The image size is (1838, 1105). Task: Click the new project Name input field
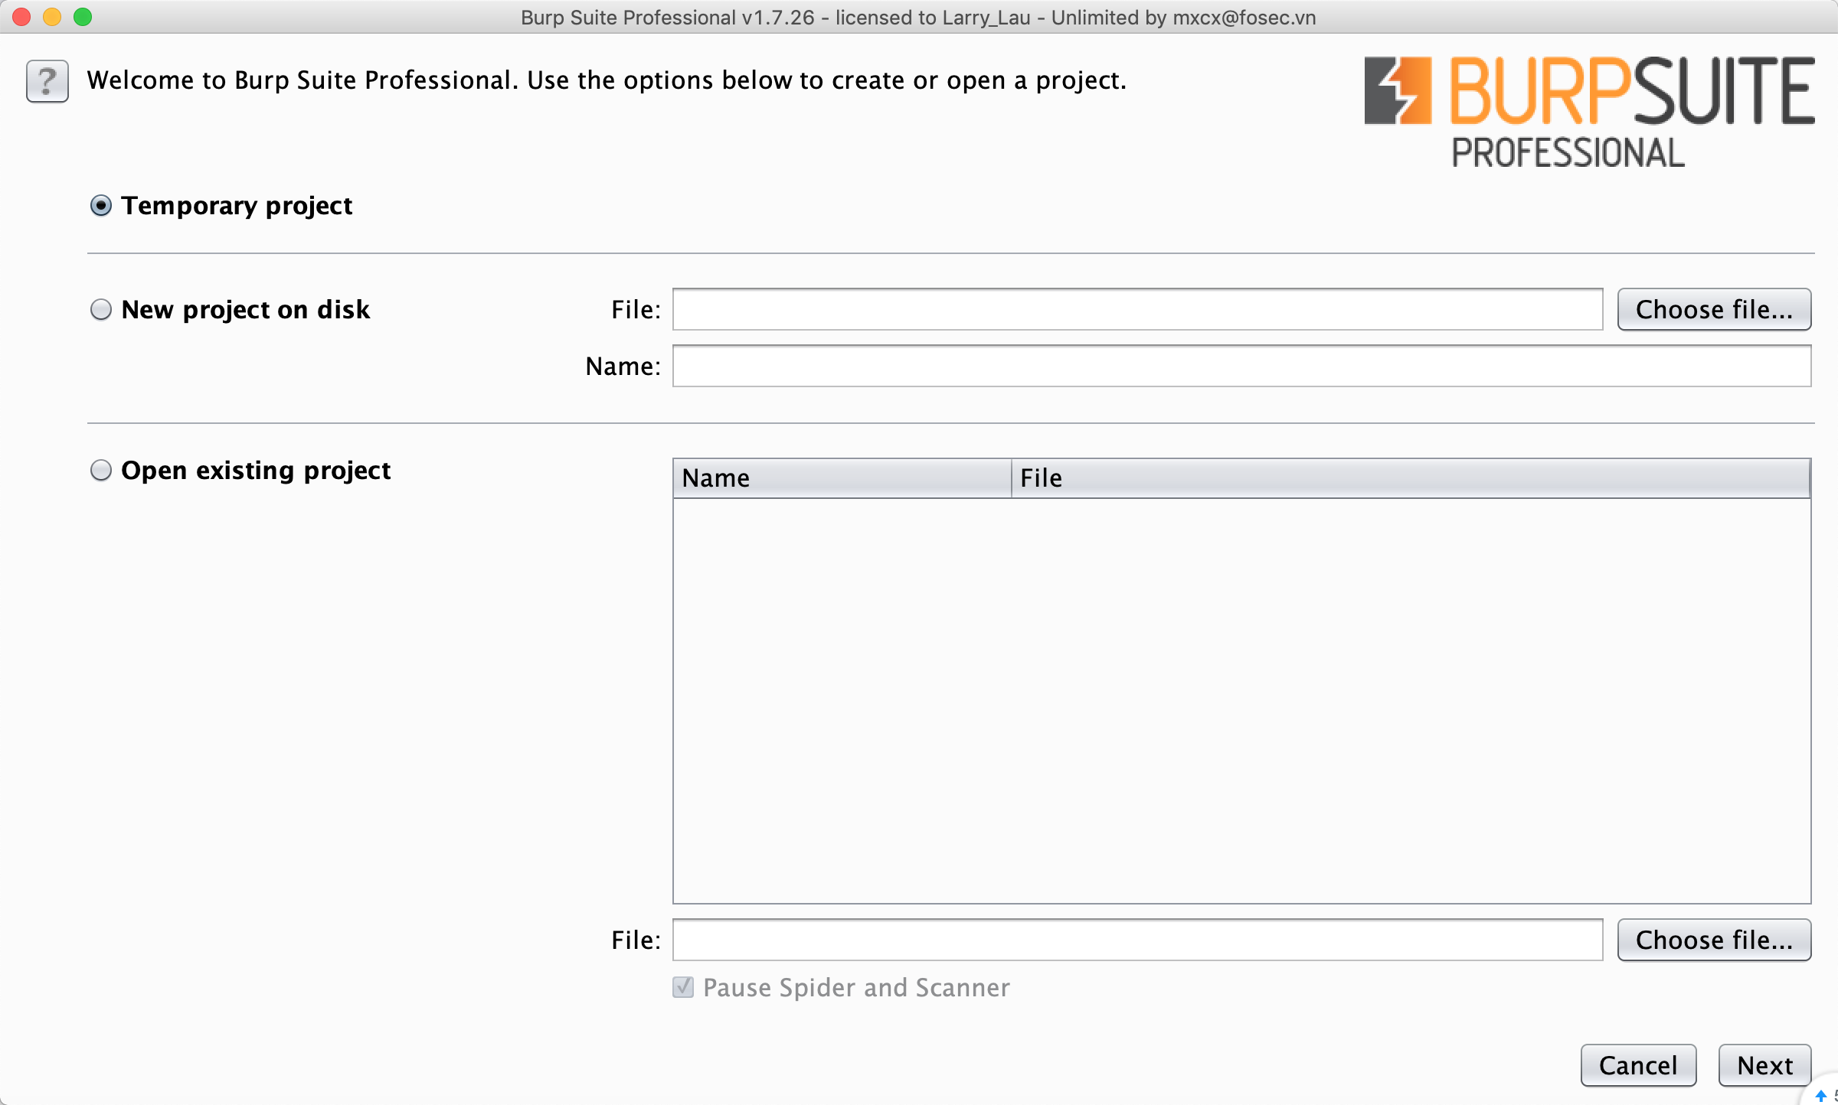[1241, 367]
